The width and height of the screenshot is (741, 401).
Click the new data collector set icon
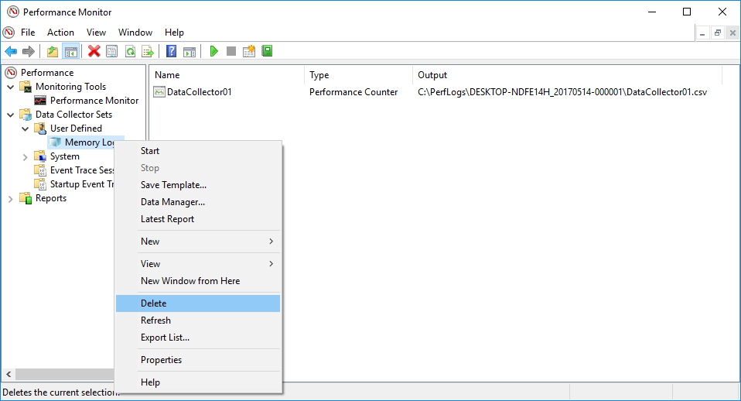click(249, 51)
